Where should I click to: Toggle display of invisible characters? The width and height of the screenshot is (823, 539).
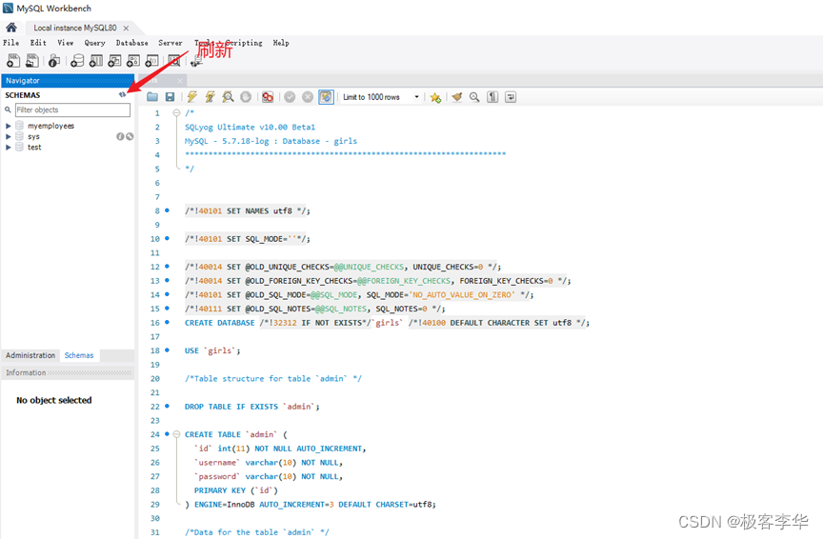click(492, 97)
